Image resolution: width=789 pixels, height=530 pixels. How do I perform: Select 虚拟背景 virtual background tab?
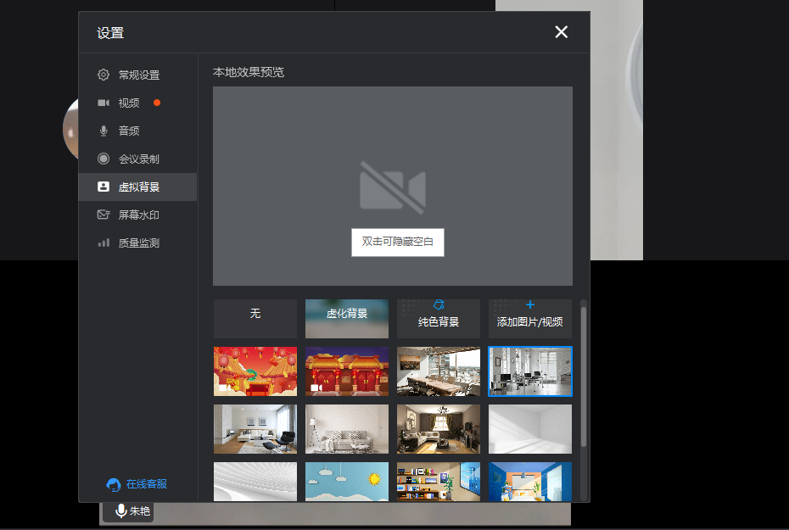click(137, 187)
